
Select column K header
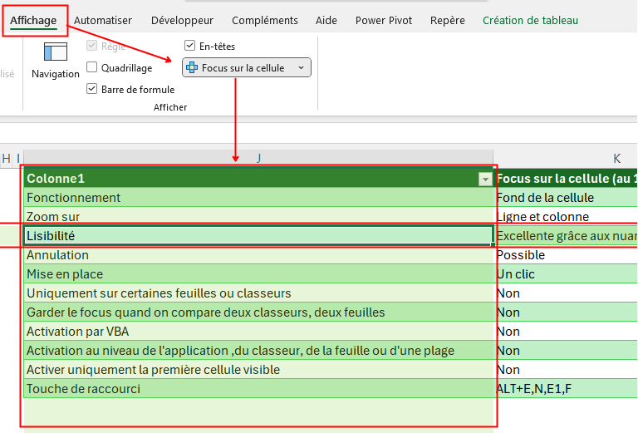pos(617,158)
